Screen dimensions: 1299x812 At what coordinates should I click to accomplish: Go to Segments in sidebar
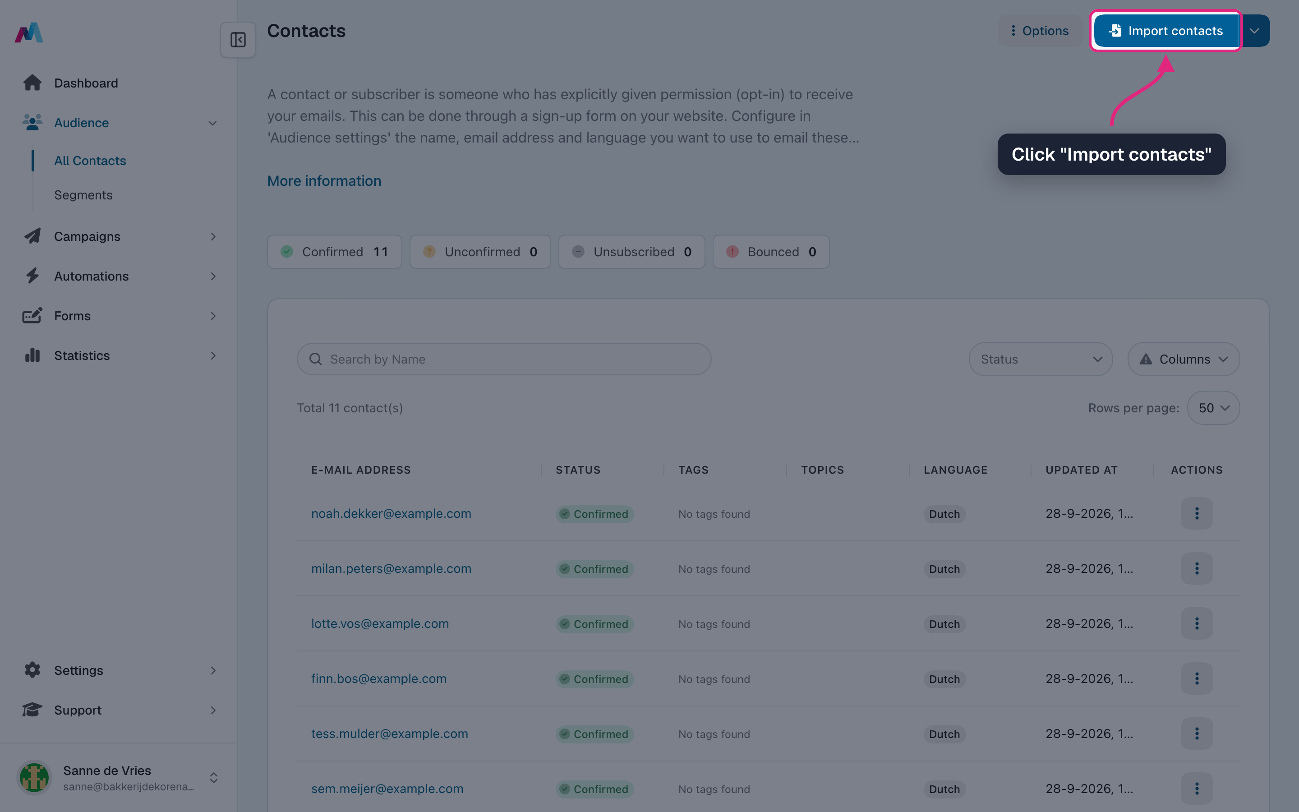[83, 195]
